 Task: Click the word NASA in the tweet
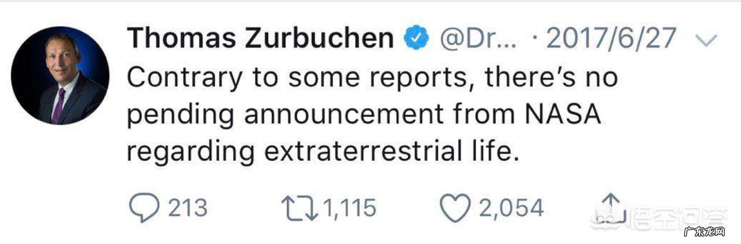click(x=563, y=114)
